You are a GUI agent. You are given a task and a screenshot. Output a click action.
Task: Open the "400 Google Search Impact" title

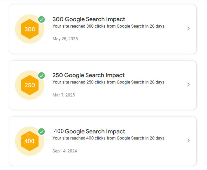89,131
